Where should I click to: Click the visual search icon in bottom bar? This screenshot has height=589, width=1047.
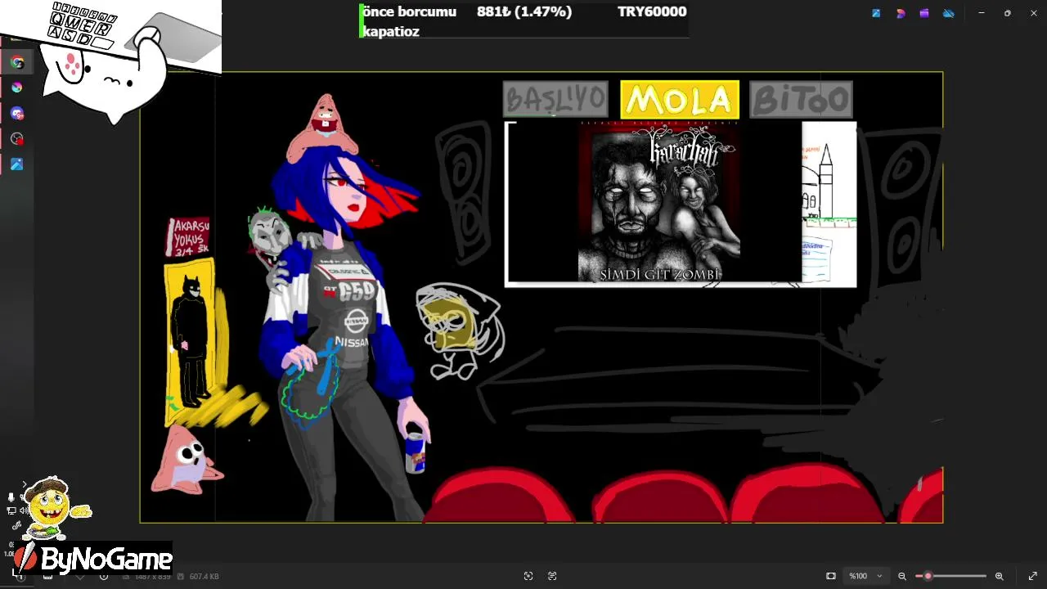(528, 576)
